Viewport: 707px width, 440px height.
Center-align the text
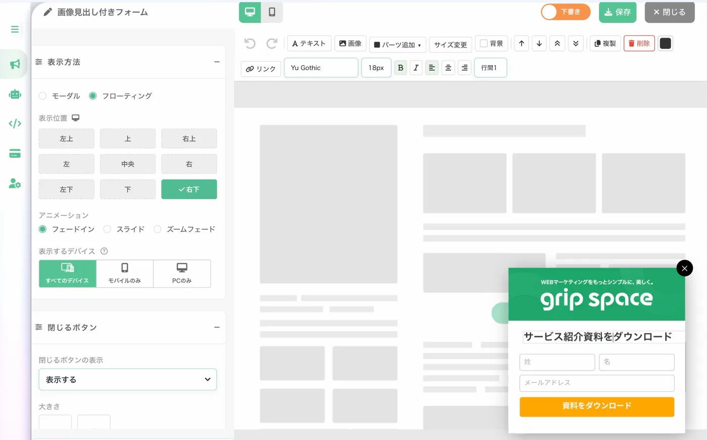click(x=448, y=68)
